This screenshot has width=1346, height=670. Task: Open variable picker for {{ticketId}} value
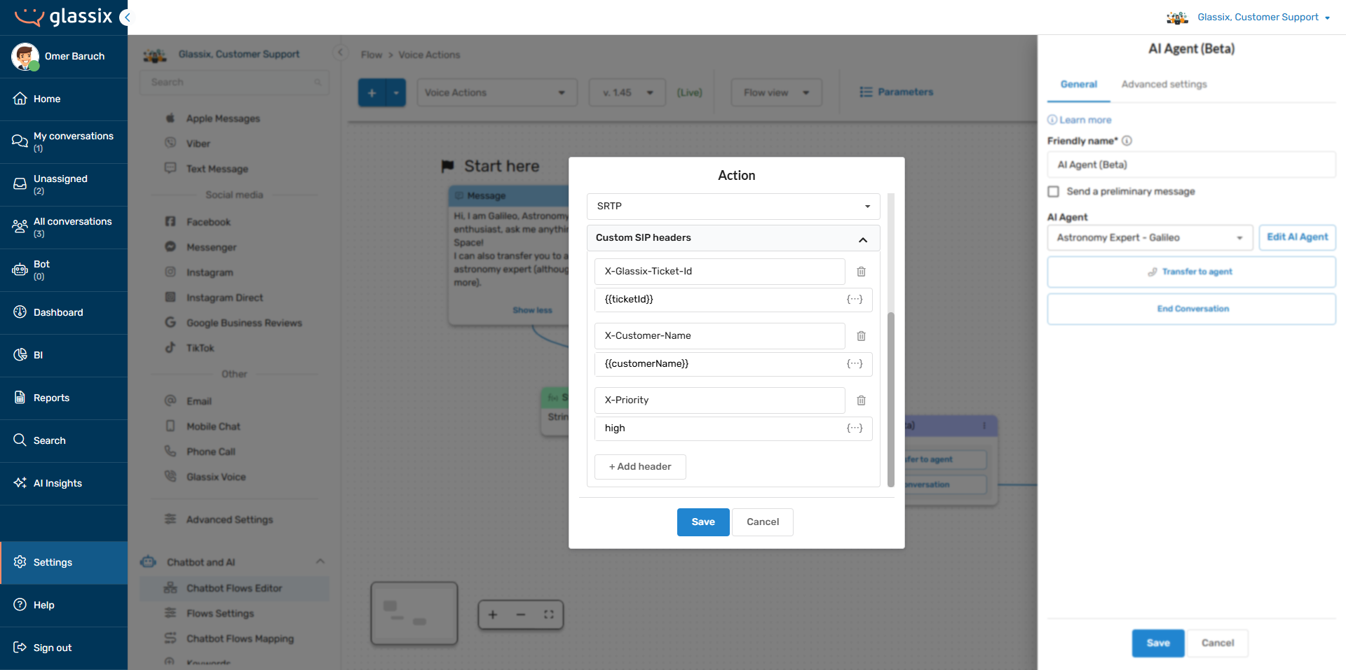pos(855,300)
